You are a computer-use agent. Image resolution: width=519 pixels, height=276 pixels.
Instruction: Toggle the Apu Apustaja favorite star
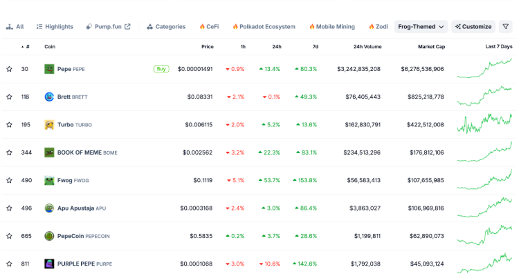[x=9, y=208]
